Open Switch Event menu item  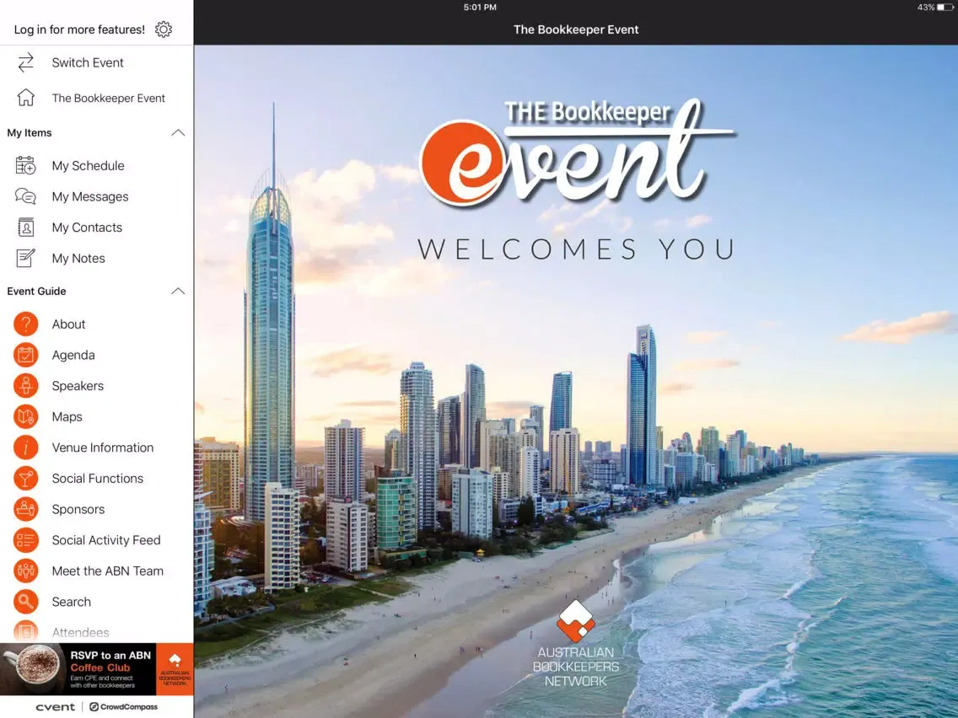[x=96, y=62]
